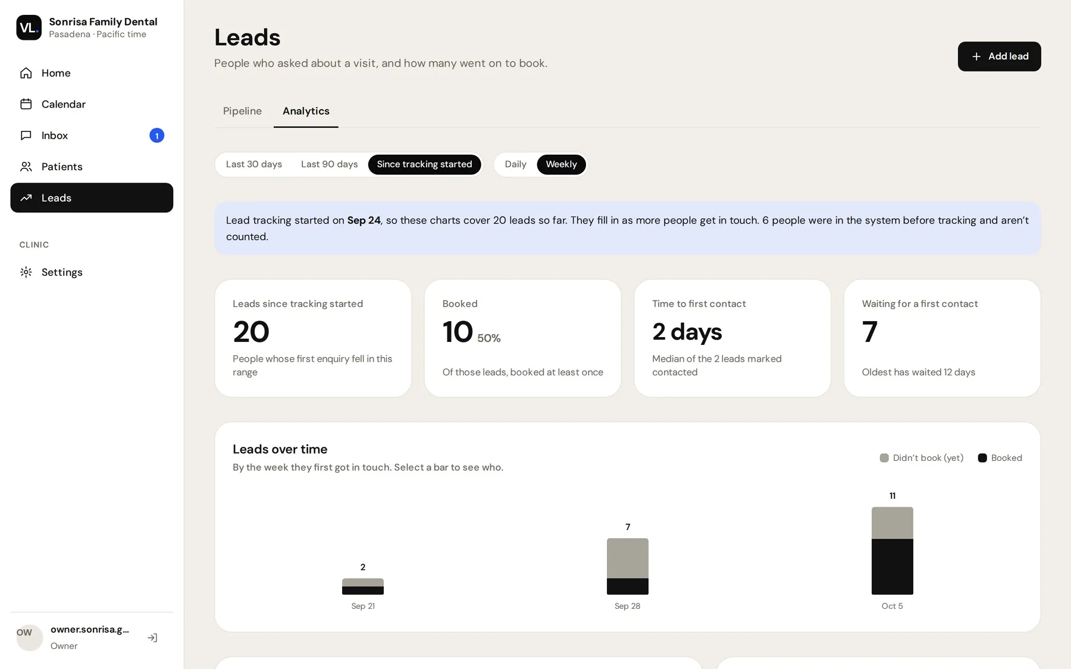Click the Home house icon
The image size is (1071, 669).
[x=26, y=73]
